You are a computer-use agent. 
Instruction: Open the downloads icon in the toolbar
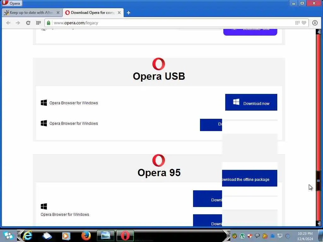click(315, 23)
